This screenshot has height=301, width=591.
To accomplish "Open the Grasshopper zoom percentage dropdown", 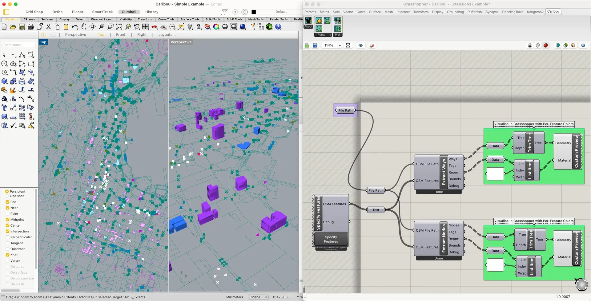I will coord(332,45).
